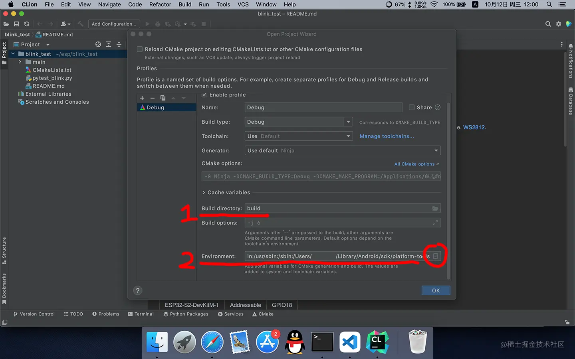Open the Toolchain dropdown
This screenshot has height=359, width=575.
click(299, 136)
